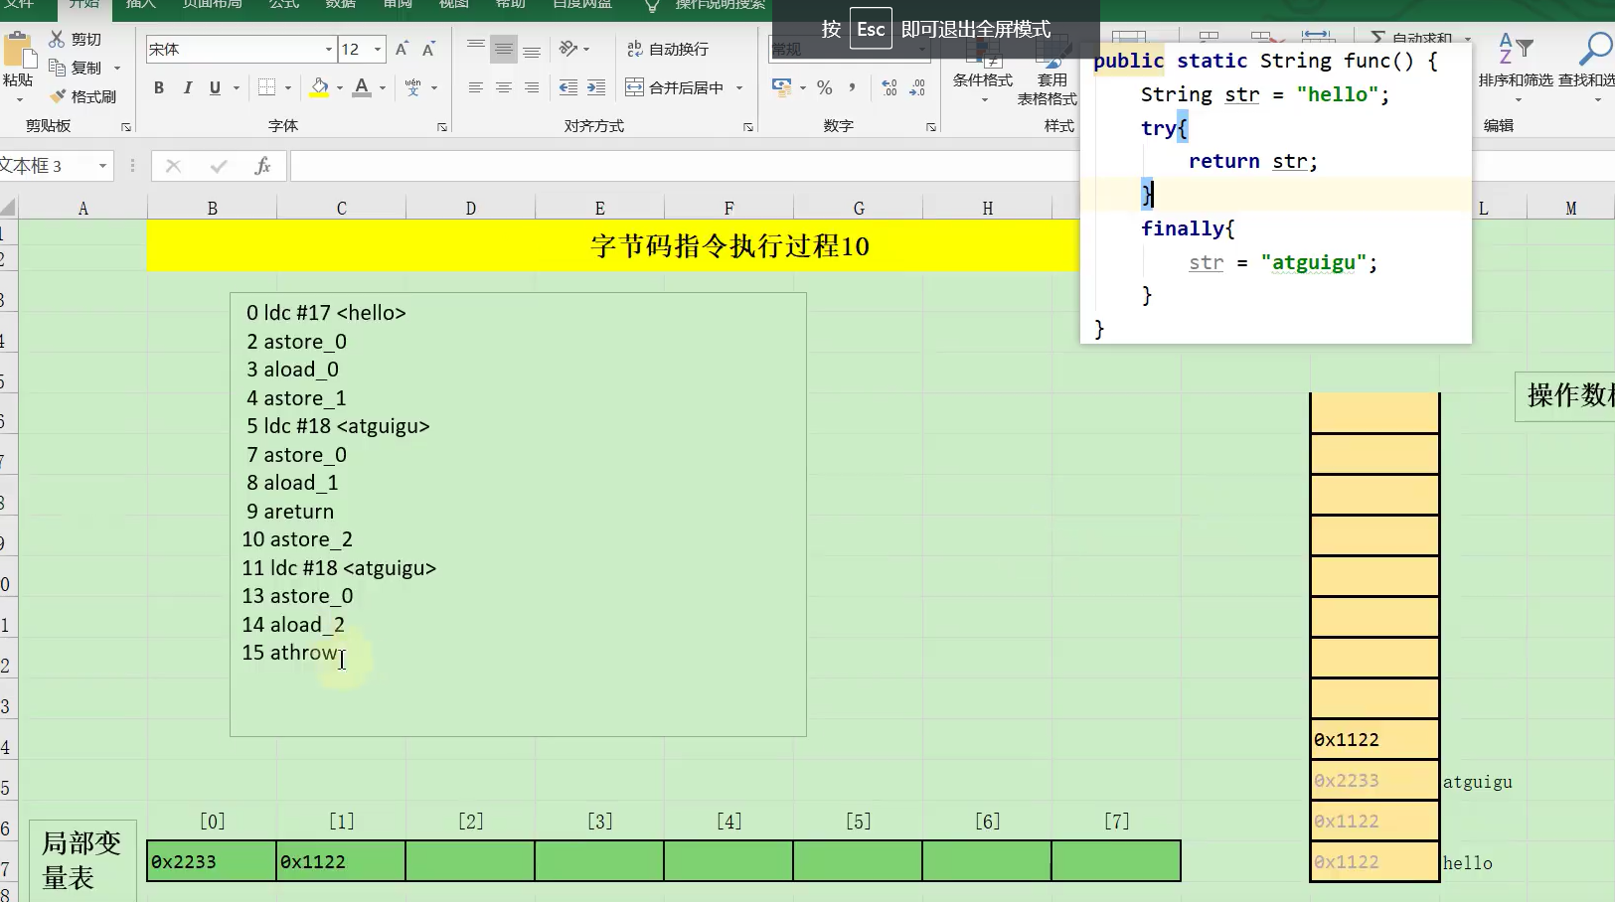Open the 公式 Formulas ribbon tab
Viewport: 1615px width, 902px height.
coord(284,5)
